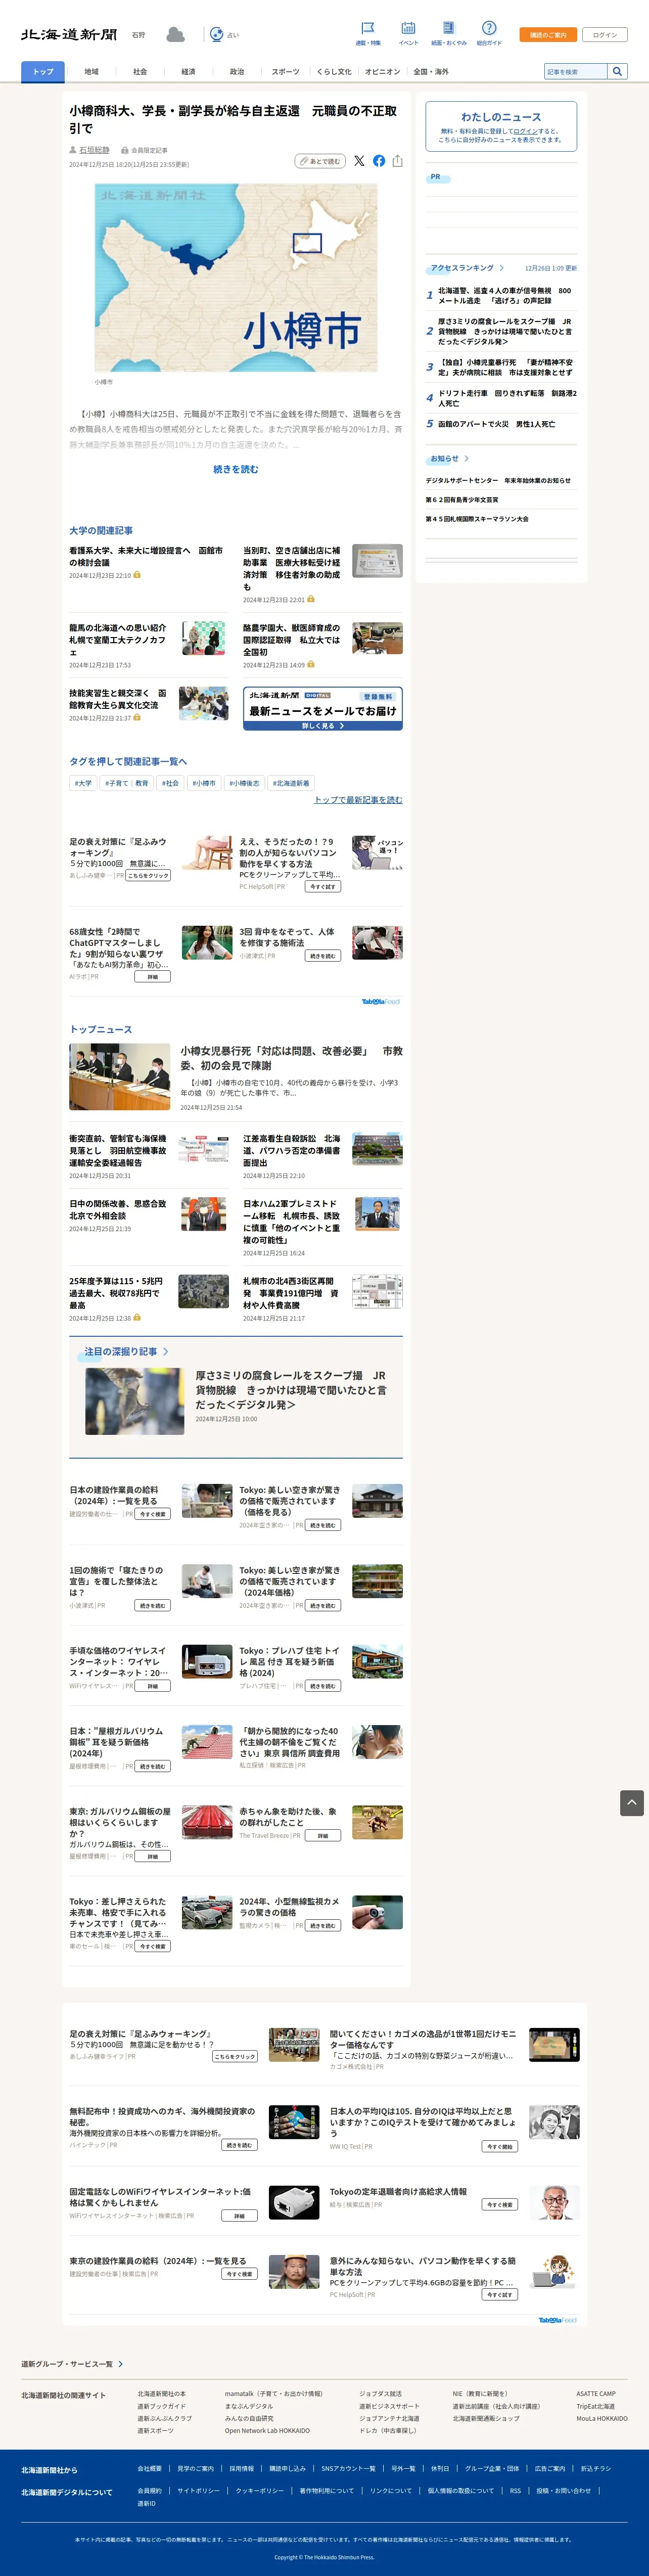This screenshot has width=649, height=2576.
Task: Click the 石垣総静 author name
Action: click(95, 150)
